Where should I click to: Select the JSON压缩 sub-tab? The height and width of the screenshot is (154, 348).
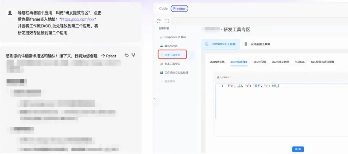click(x=260, y=62)
